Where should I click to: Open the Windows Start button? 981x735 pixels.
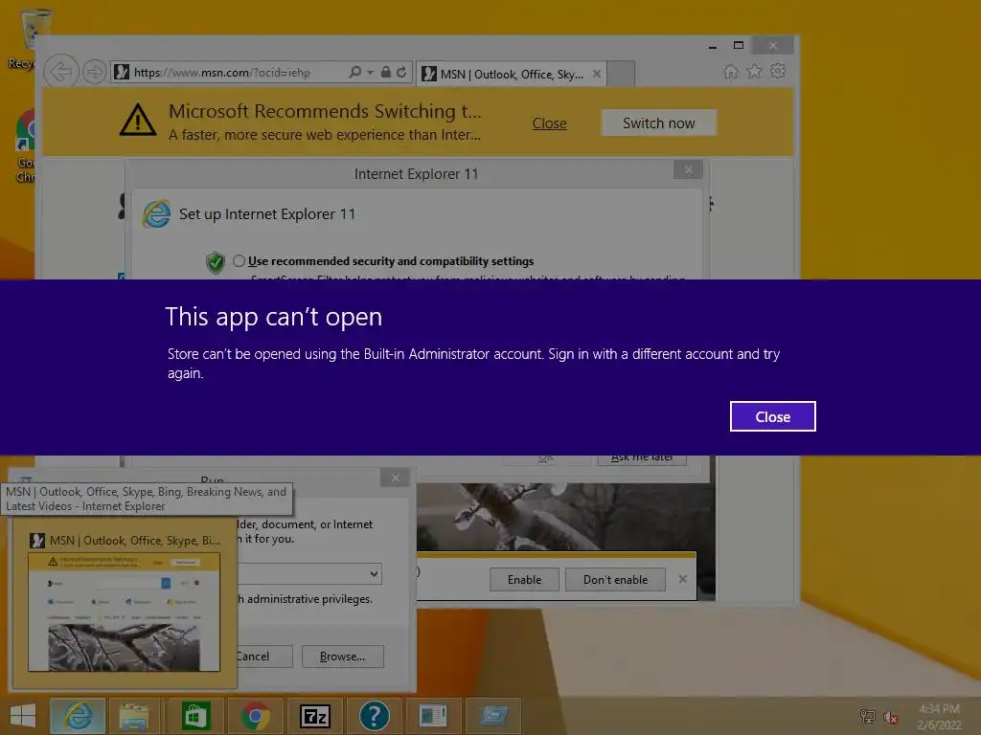click(23, 716)
